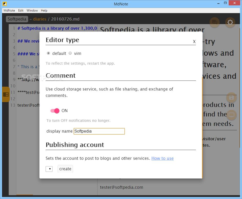242x199 pixels.
Task: Open the settings gear icon
Action: pyautogui.click(x=230, y=22)
